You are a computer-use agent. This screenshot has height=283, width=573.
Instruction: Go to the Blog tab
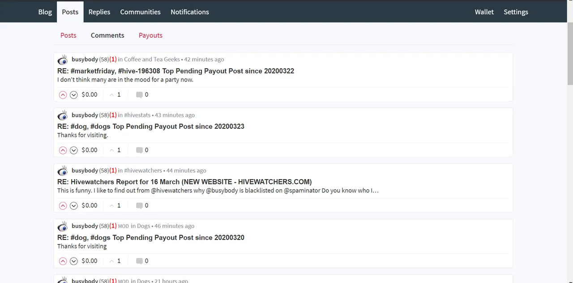click(x=45, y=12)
